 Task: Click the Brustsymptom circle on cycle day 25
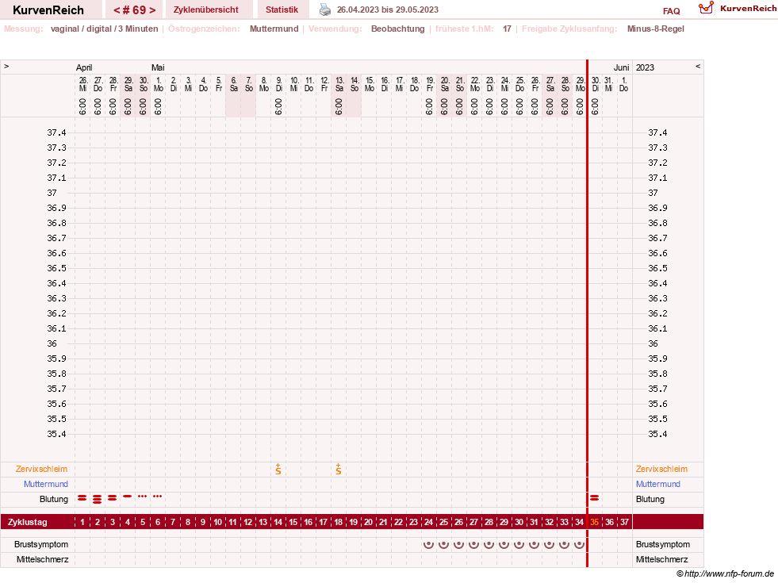click(443, 544)
